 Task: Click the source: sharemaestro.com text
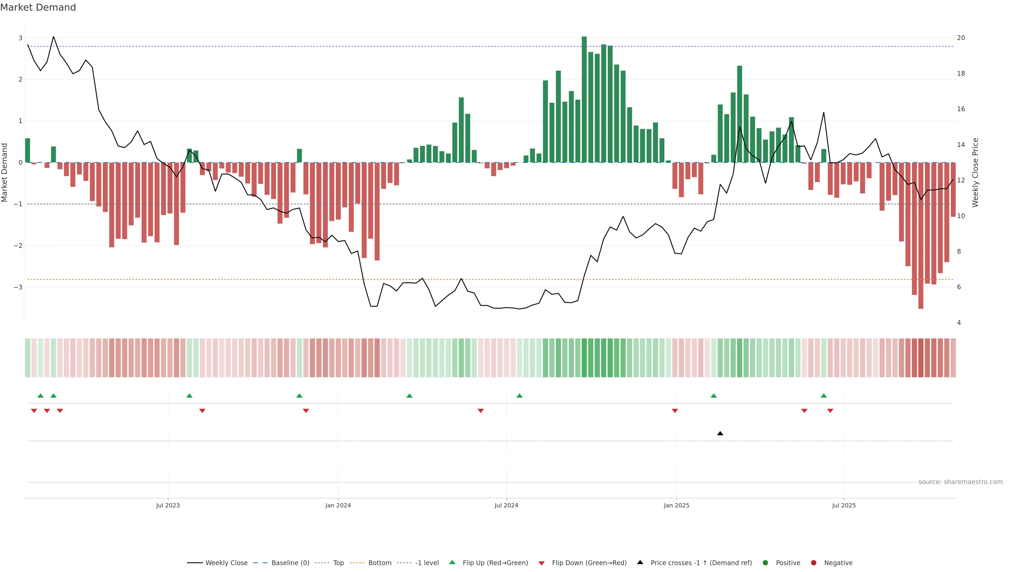pyautogui.click(x=960, y=482)
